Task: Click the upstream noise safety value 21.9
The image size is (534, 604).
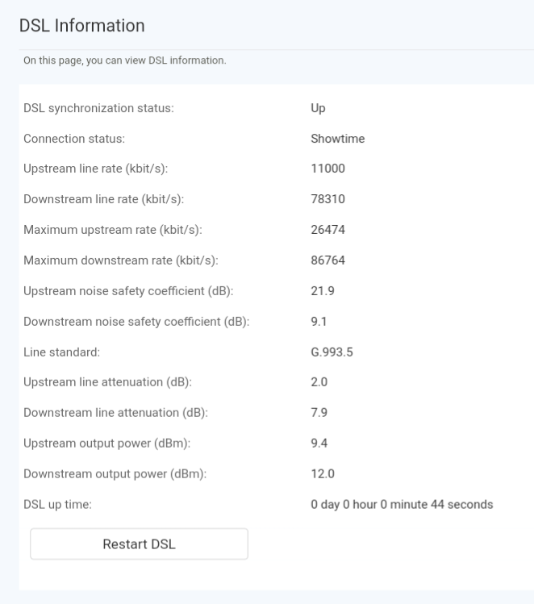Action: click(x=323, y=291)
